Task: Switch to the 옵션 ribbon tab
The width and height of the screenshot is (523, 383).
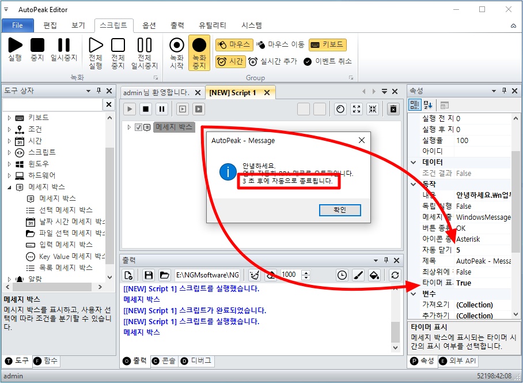Action: coord(149,25)
